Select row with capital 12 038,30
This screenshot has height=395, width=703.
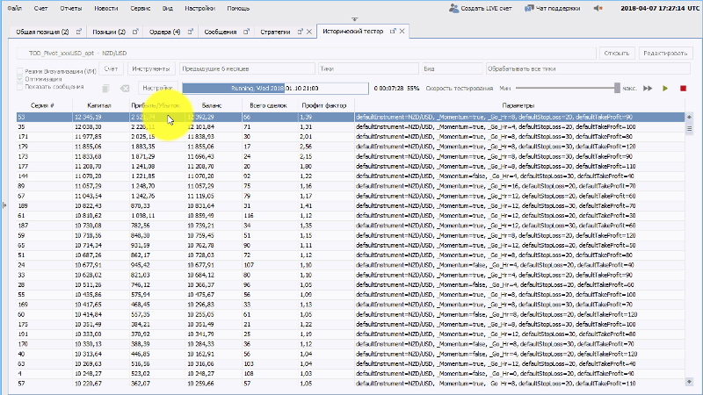pos(351,126)
